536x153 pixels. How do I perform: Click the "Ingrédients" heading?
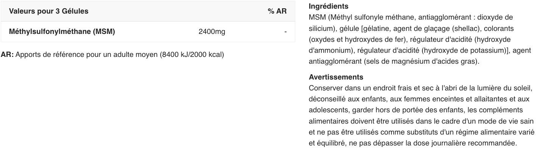328,6
